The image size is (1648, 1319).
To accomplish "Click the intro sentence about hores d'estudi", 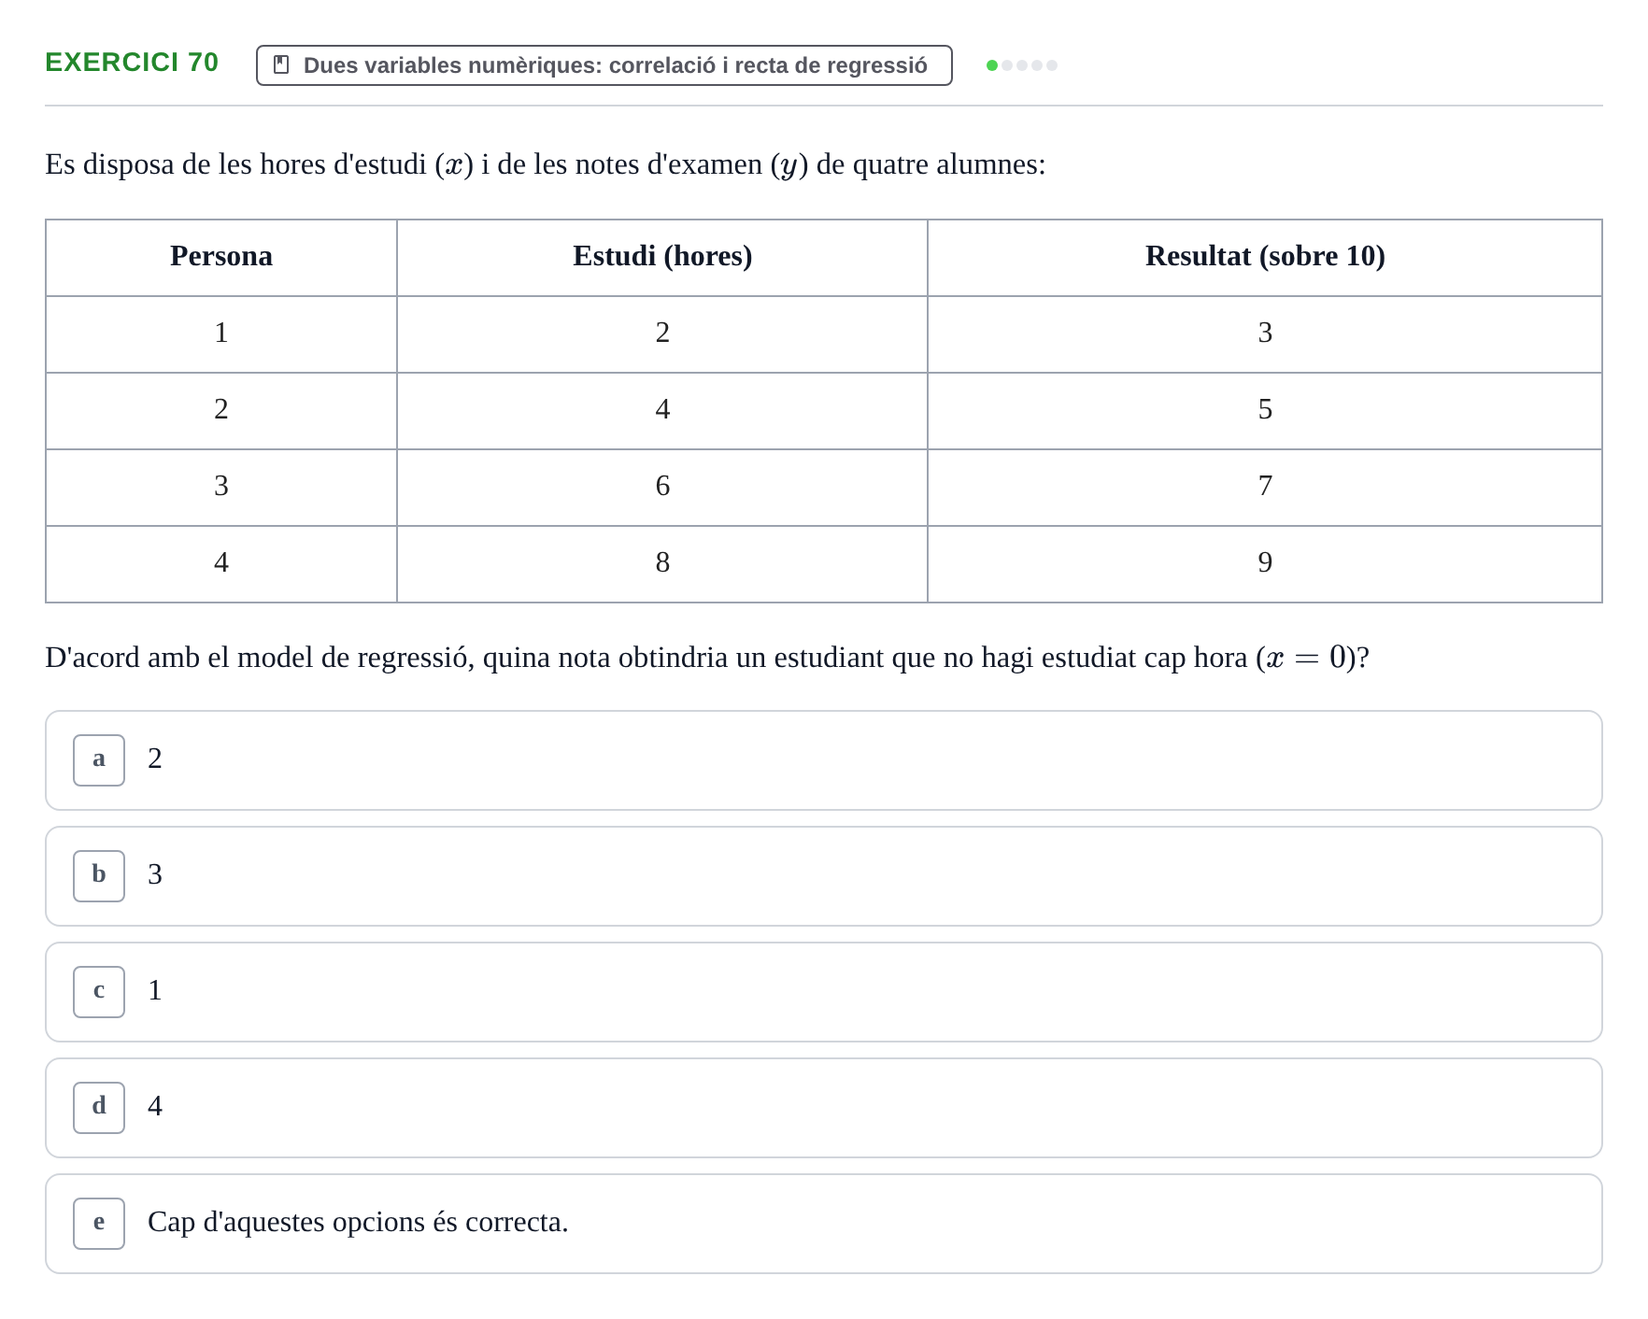I will coord(546,164).
